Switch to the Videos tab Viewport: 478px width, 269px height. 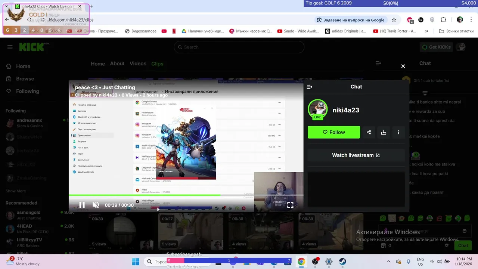click(138, 64)
